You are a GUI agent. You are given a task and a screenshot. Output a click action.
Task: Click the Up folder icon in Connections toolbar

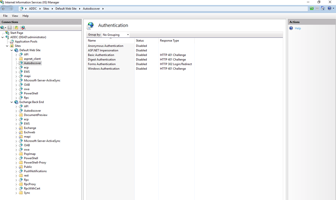(x=16, y=27)
